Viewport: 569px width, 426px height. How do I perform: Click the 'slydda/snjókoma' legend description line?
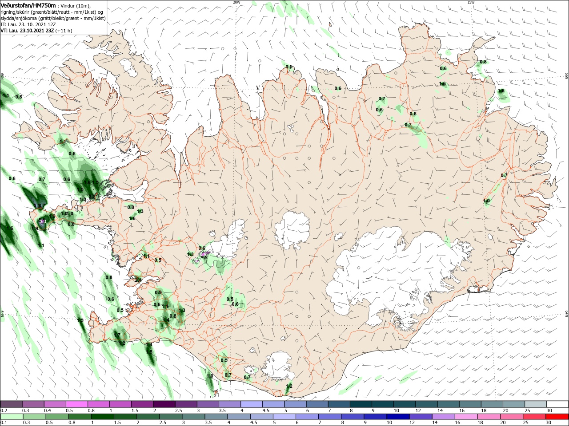click(x=53, y=18)
